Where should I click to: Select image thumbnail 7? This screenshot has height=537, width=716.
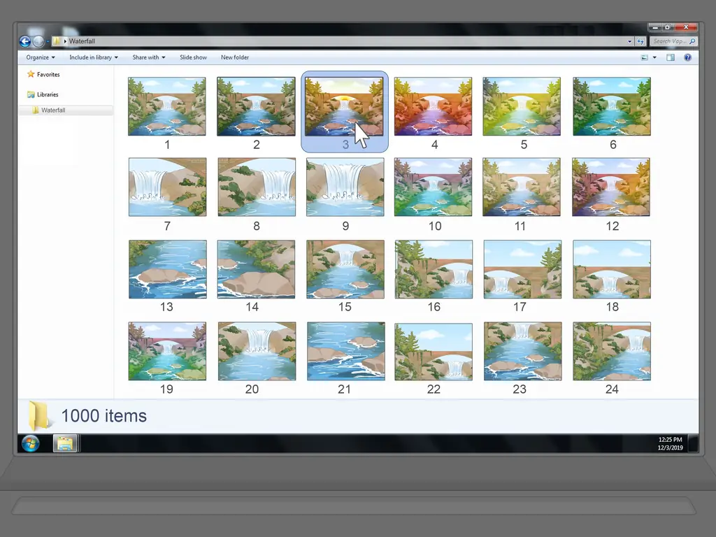coord(168,187)
